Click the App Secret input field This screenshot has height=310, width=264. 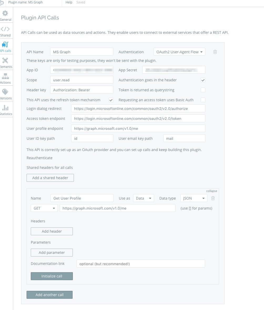(x=174, y=70)
